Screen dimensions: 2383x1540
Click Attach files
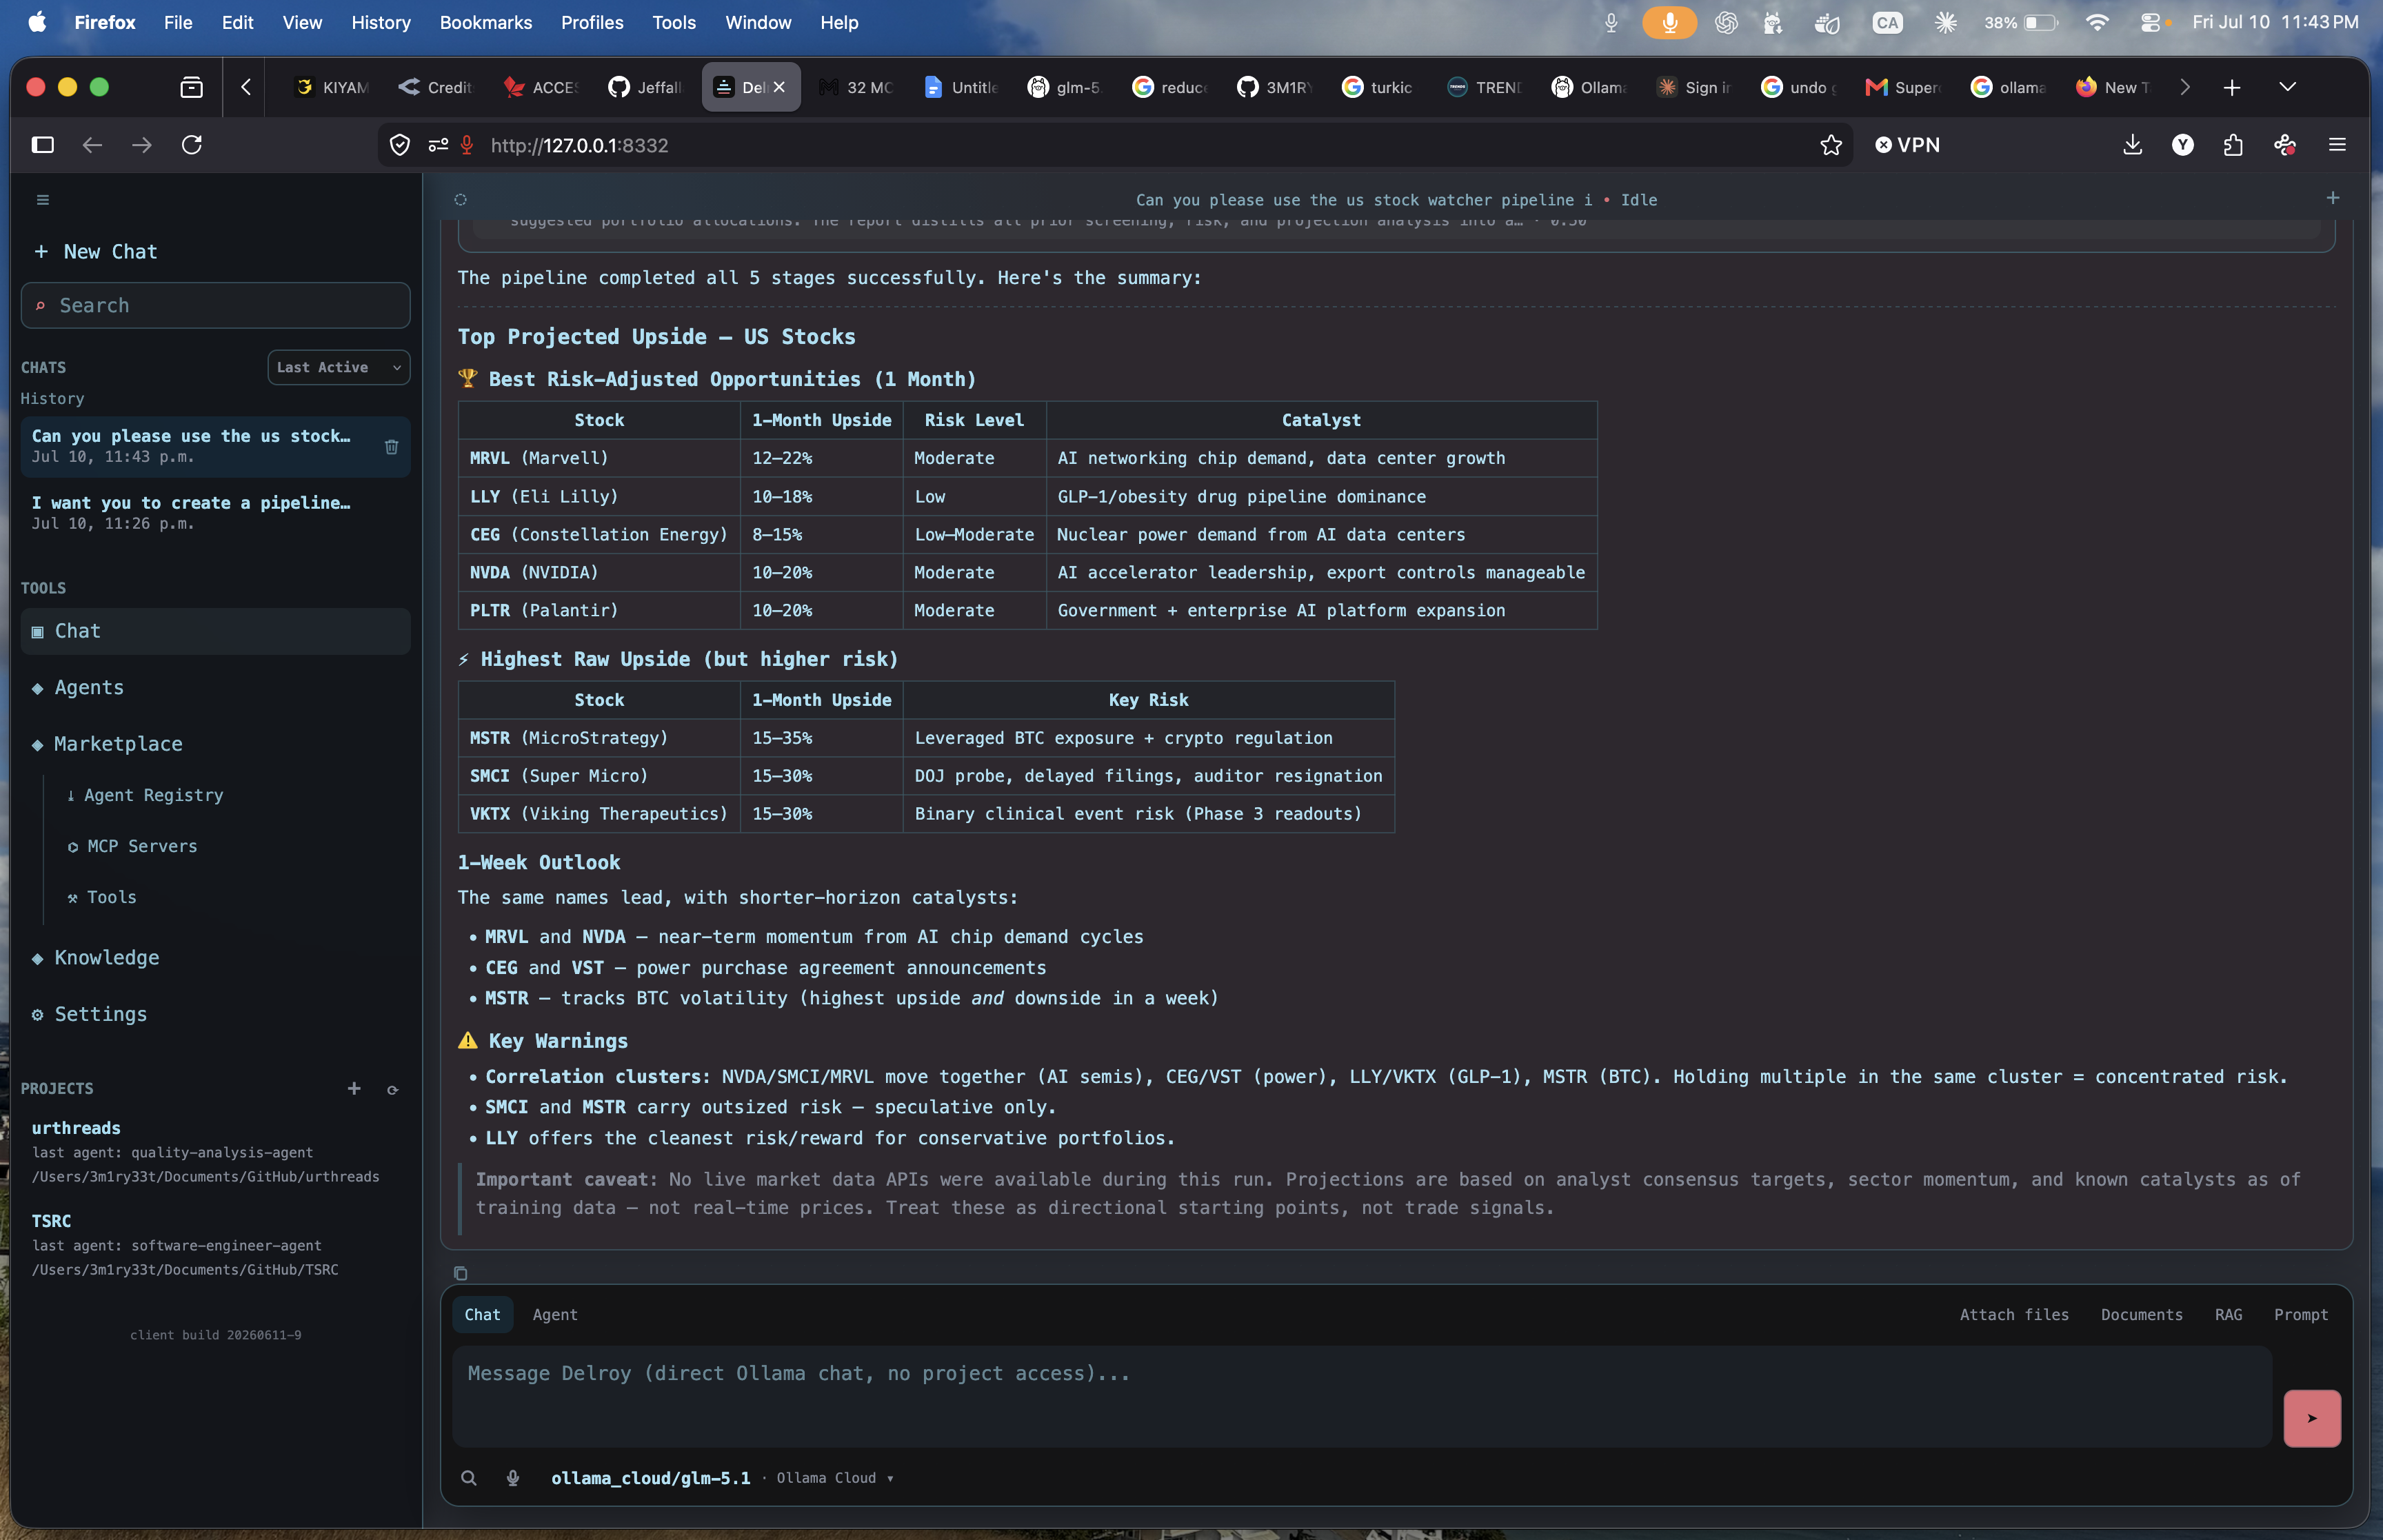2013,1314
